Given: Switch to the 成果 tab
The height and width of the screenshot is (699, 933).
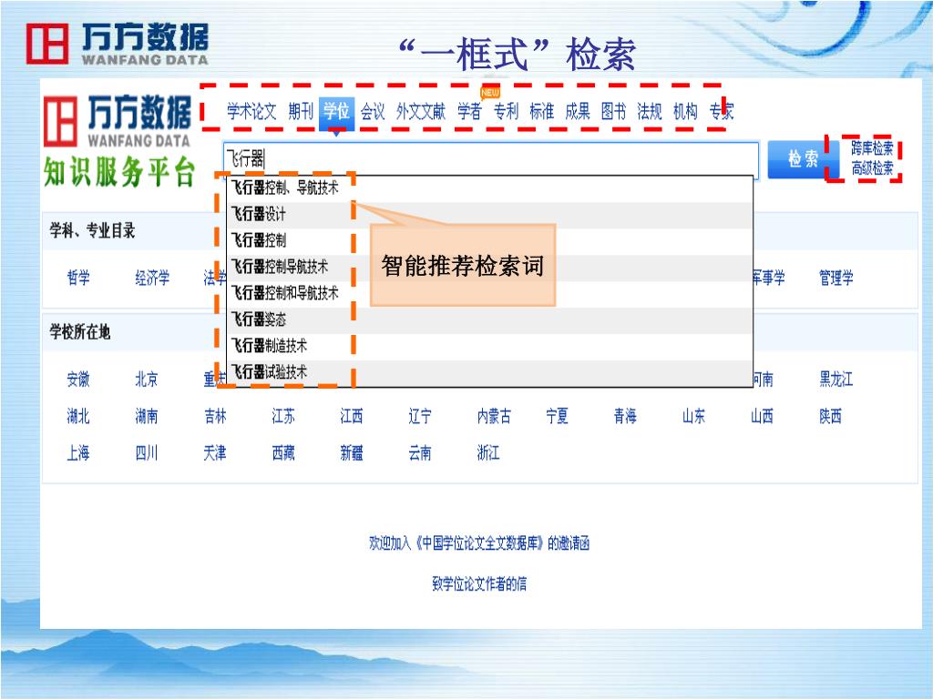Looking at the screenshot, I should pos(578,111).
